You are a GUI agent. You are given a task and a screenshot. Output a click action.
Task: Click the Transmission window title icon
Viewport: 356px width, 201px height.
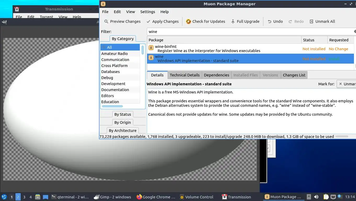click(x=17, y=9)
